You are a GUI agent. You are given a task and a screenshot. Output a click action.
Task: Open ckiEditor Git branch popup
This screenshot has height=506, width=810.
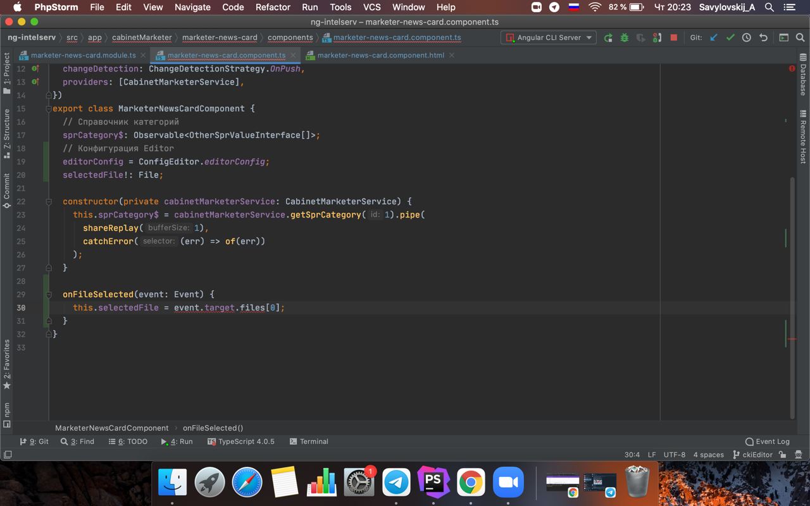pyautogui.click(x=753, y=455)
